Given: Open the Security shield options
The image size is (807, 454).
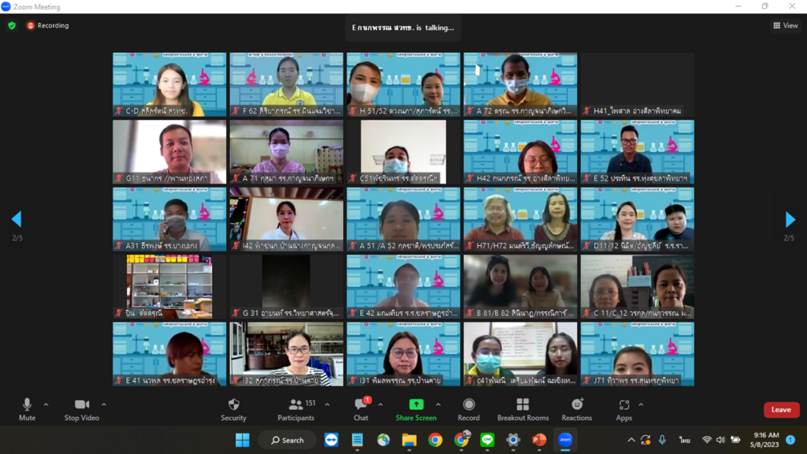Looking at the screenshot, I should click(233, 408).
